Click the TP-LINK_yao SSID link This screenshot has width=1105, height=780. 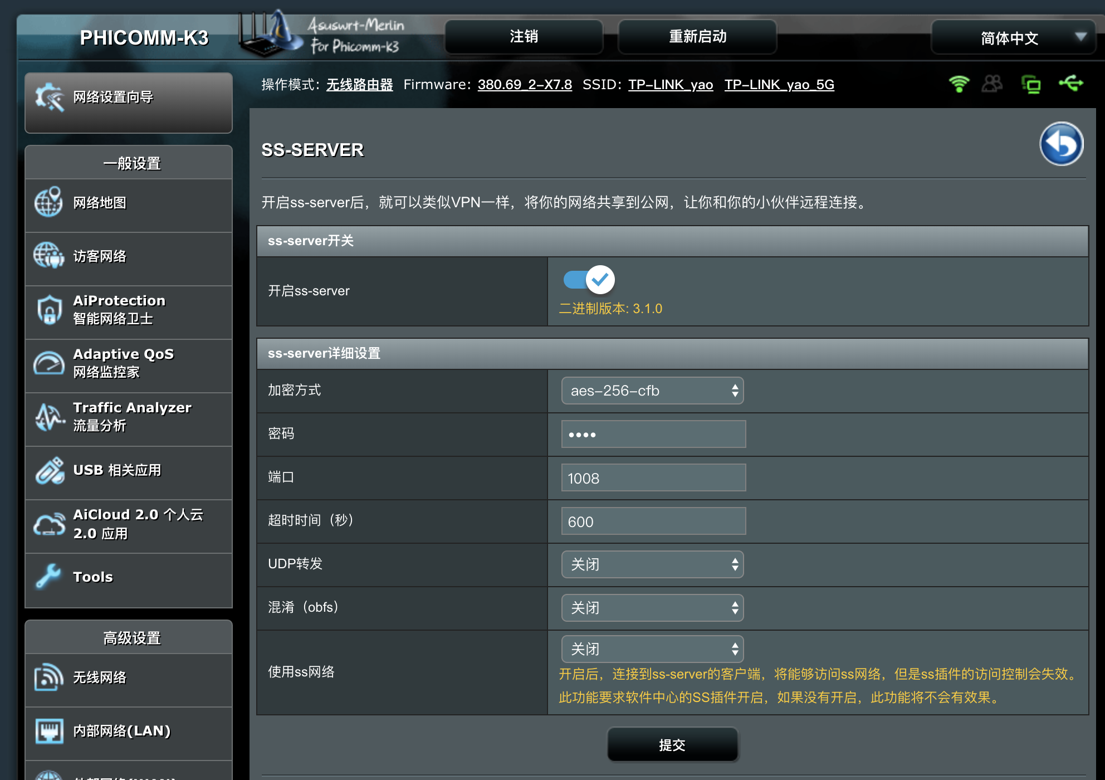click(x=671, y=85)
